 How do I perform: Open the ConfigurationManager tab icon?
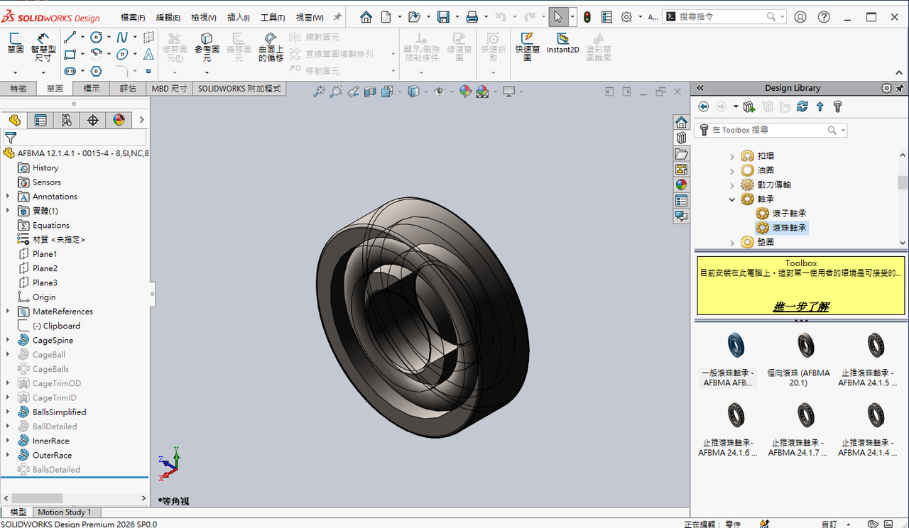[66, 120]
